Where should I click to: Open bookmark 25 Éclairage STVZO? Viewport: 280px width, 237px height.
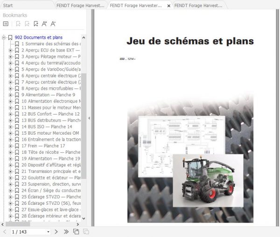[51, 197]
